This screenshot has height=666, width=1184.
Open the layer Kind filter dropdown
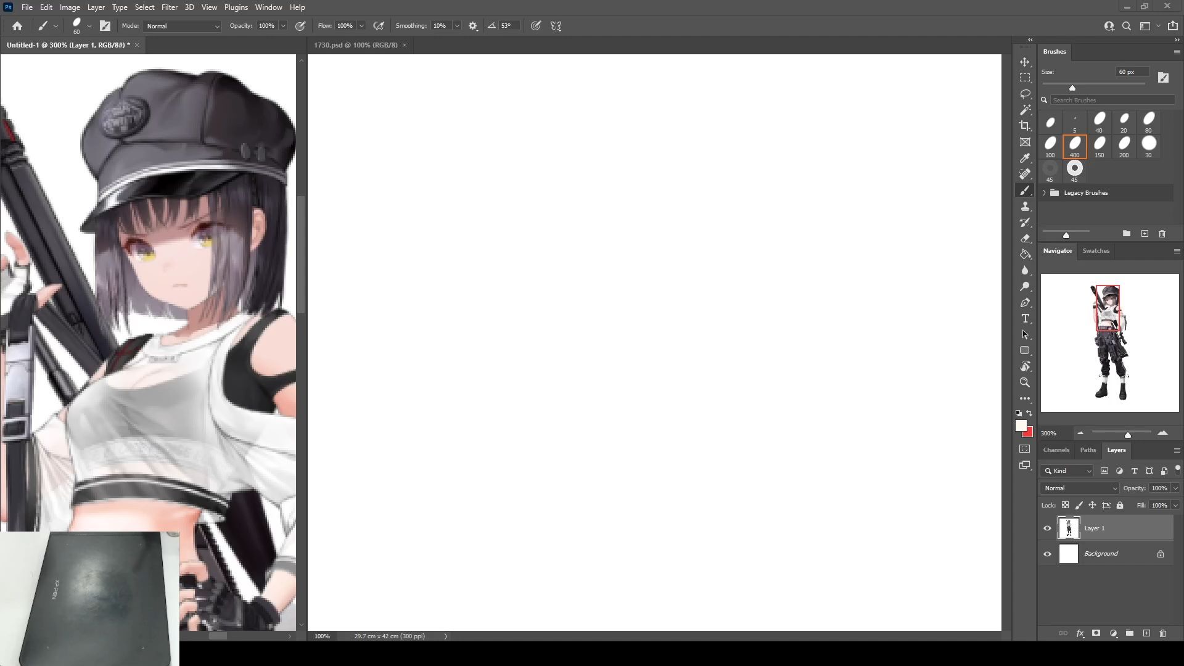click(x=1067, y=471)
